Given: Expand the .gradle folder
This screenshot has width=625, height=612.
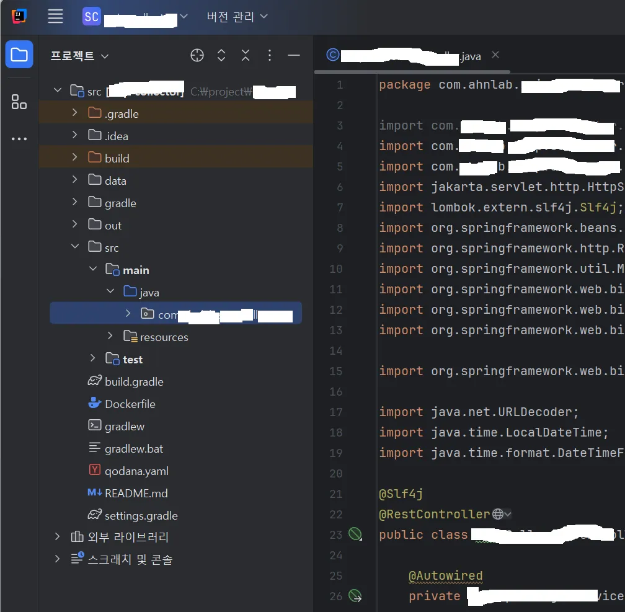Looking at the screenshot, I should click(75, 113).
